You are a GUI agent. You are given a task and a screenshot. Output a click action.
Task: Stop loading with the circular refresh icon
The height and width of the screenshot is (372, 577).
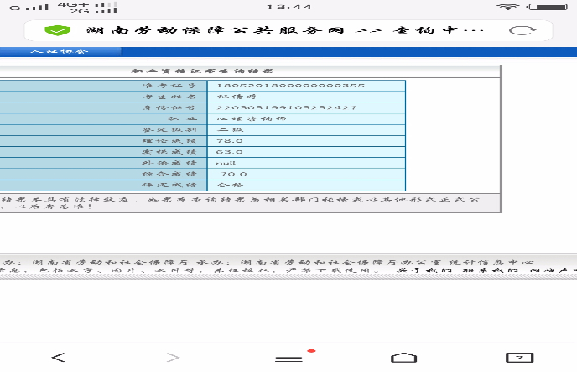tap(520, 30)
